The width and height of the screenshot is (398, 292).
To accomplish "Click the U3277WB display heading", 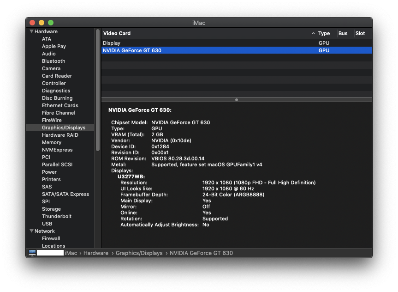I will point(131,176).
